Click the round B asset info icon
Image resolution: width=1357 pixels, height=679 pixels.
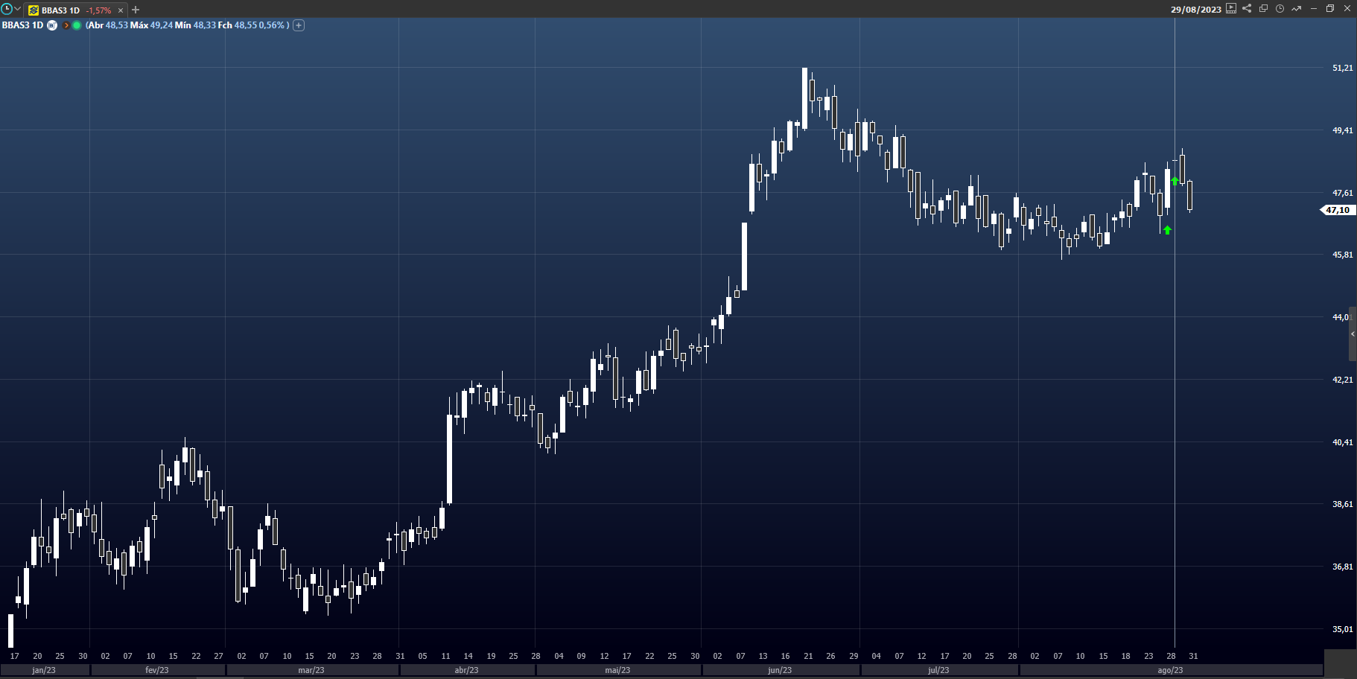[x=52, y=25]
